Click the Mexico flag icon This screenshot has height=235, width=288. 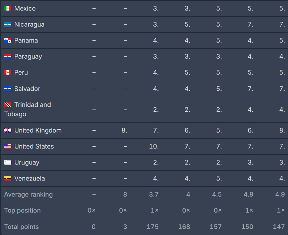8,9
